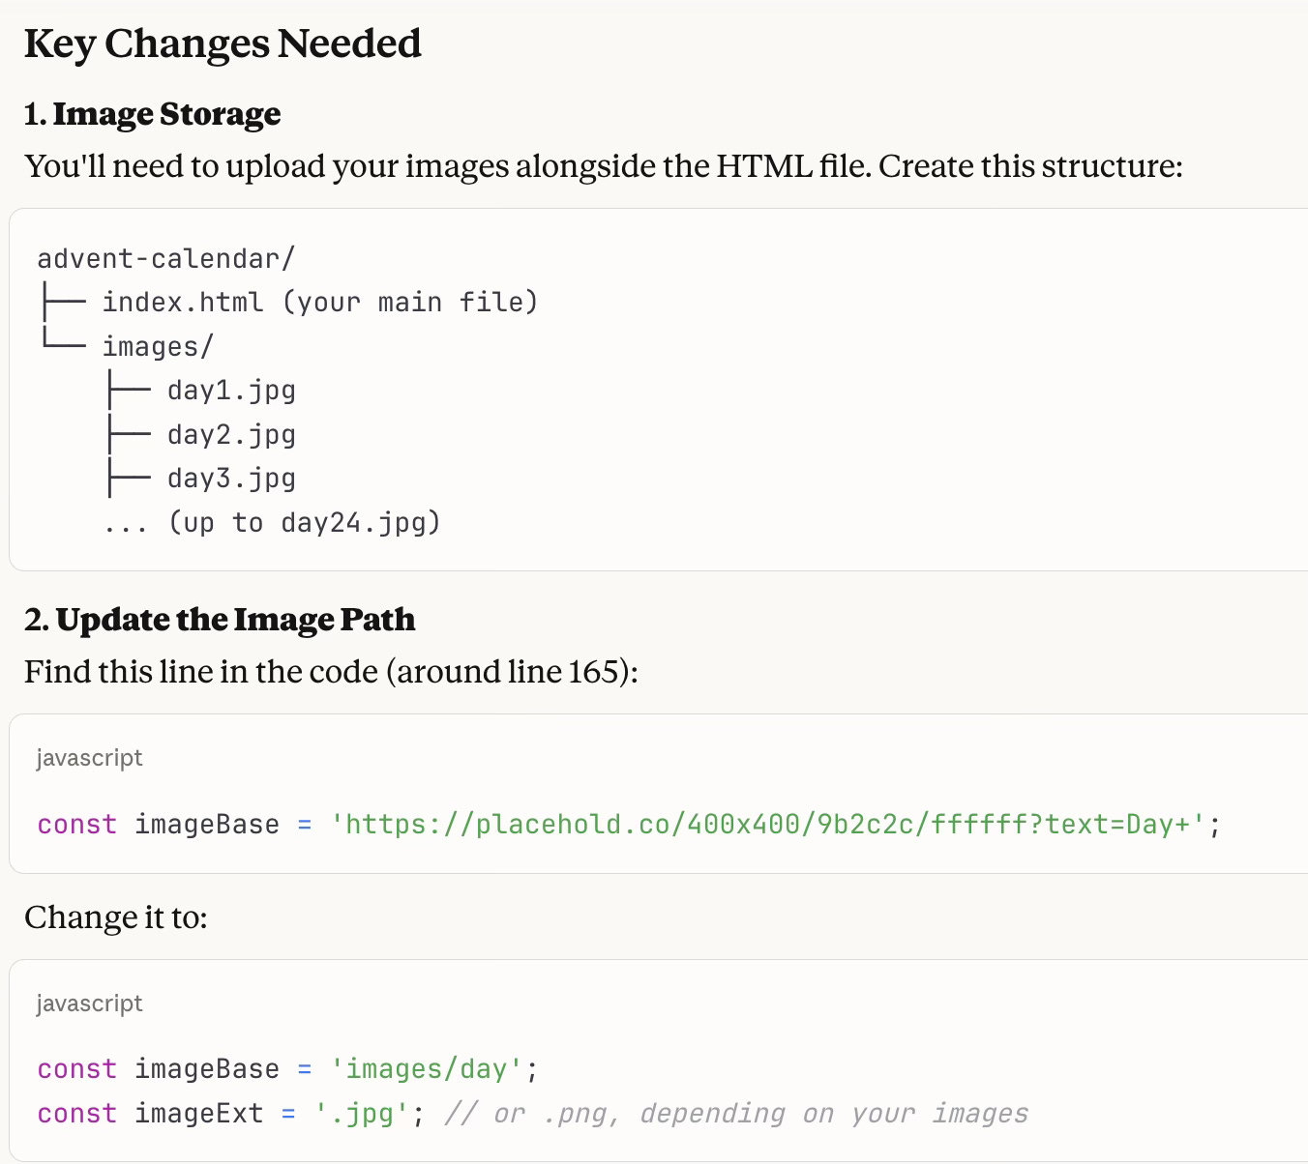1308x1164 pixels.
Task: Select day1.jpg in the folder structure
Action: pos(231,391)
